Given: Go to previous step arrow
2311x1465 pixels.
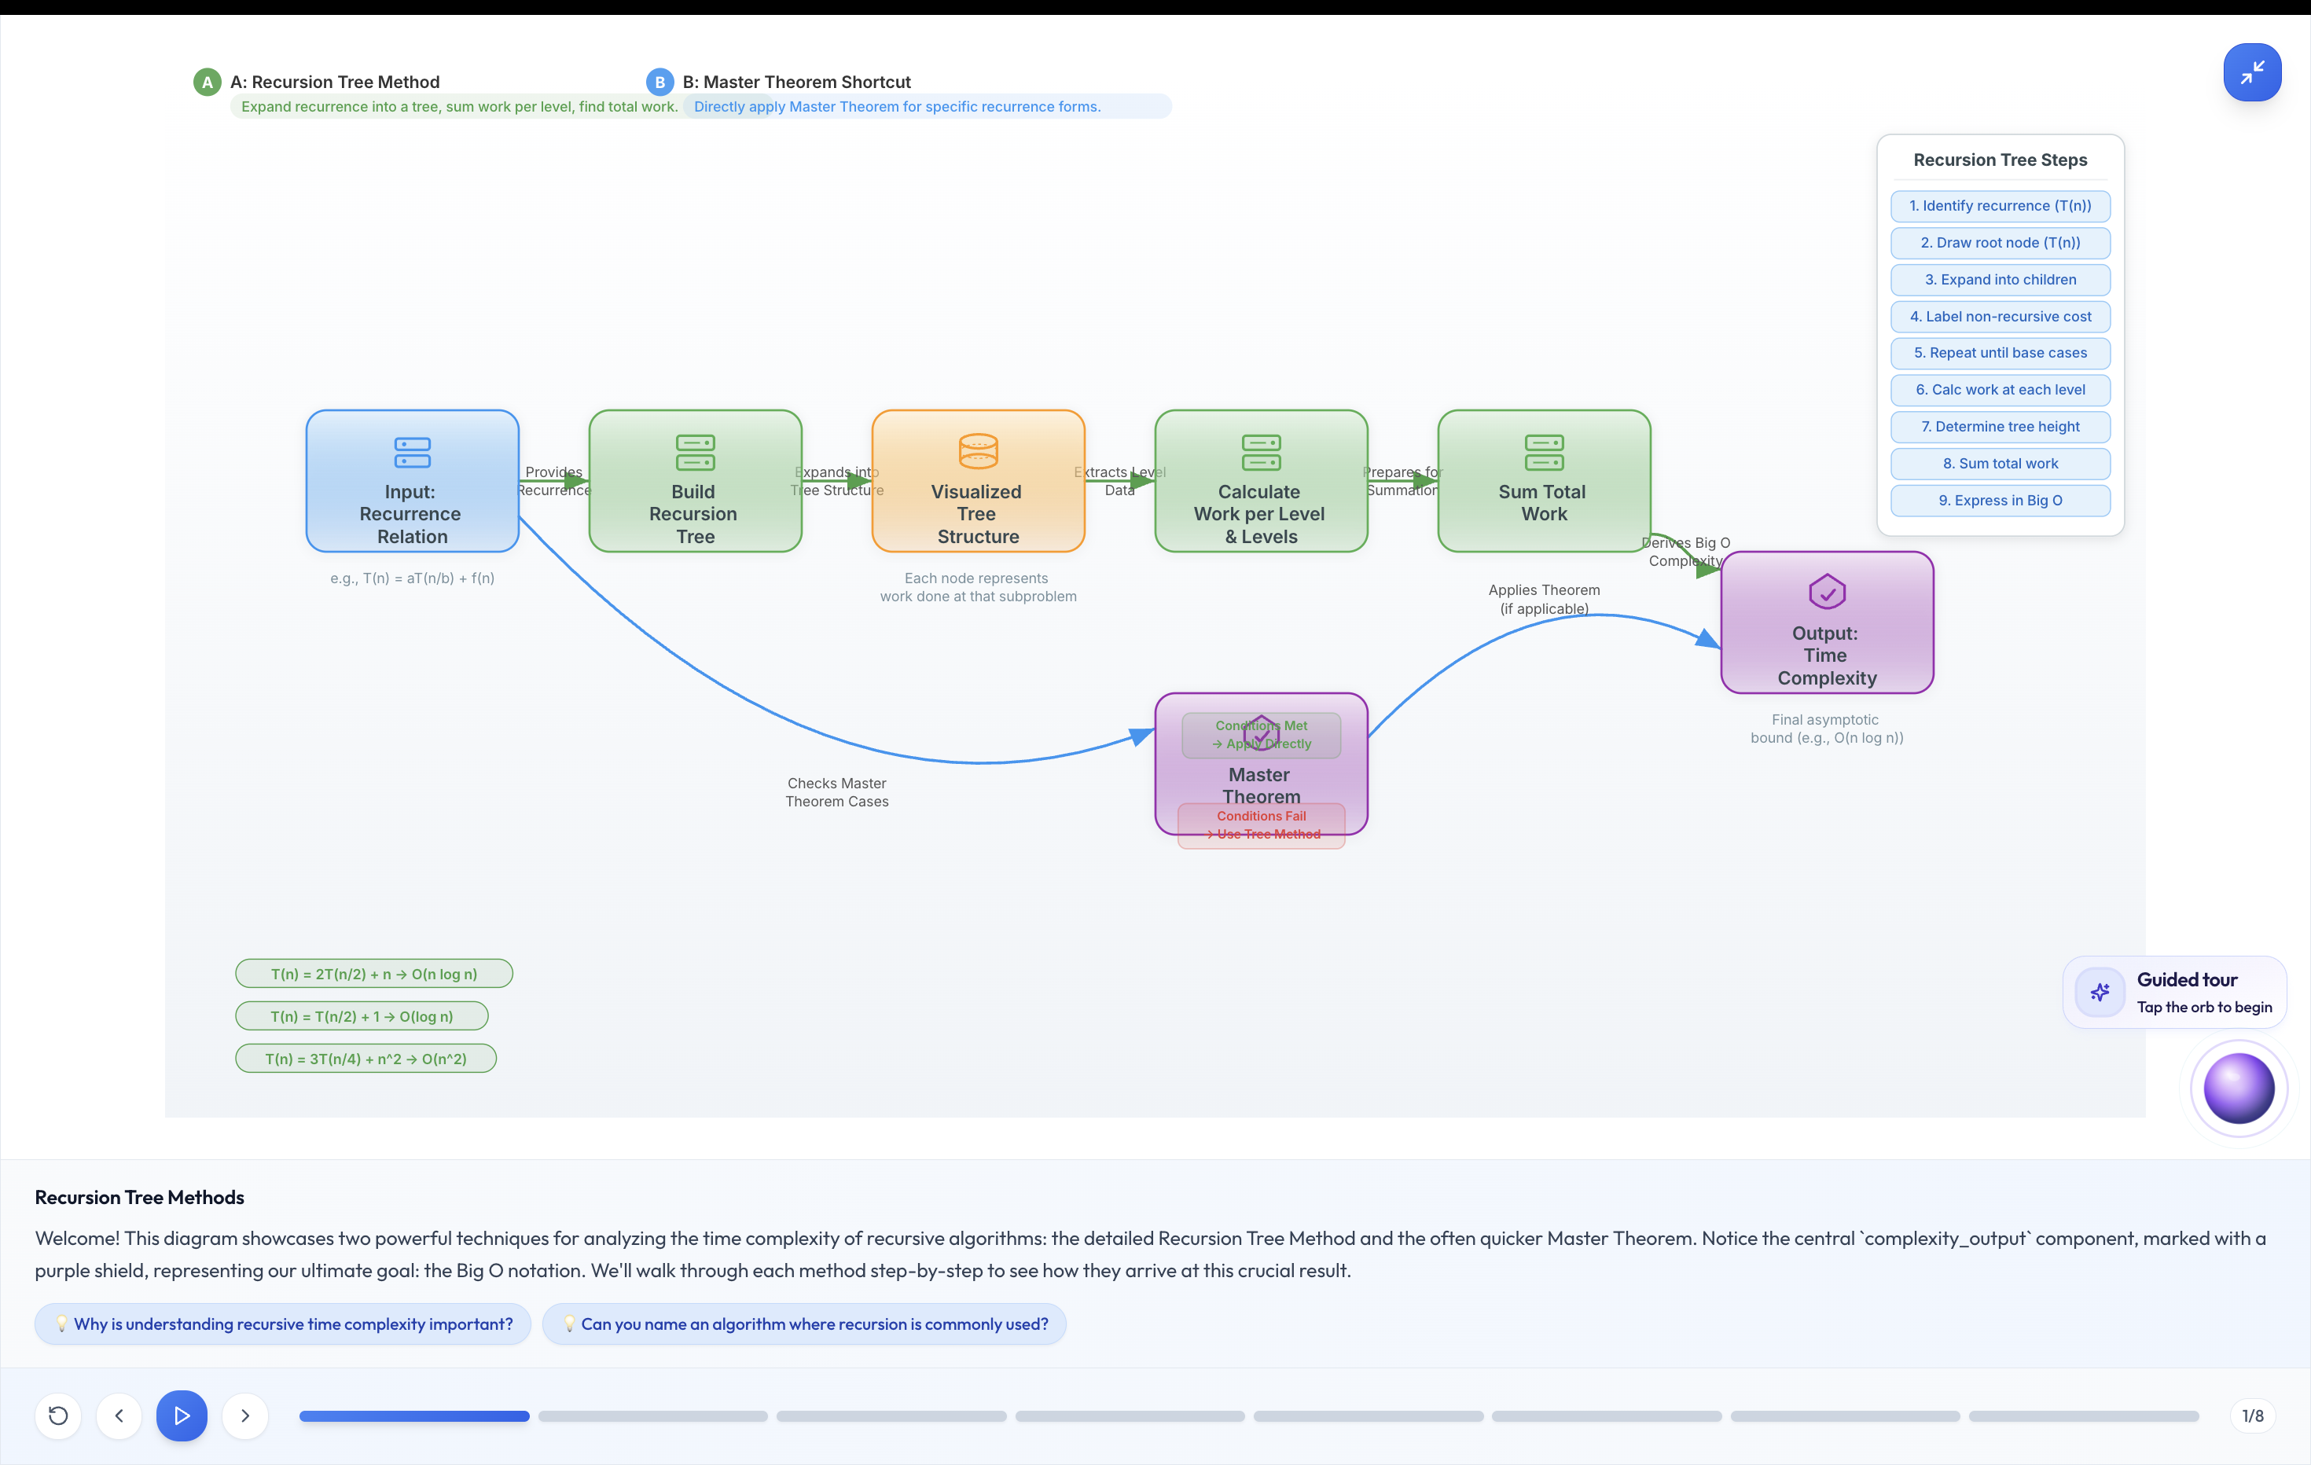Looking at the screenshot, I should tap(119, 1415).
